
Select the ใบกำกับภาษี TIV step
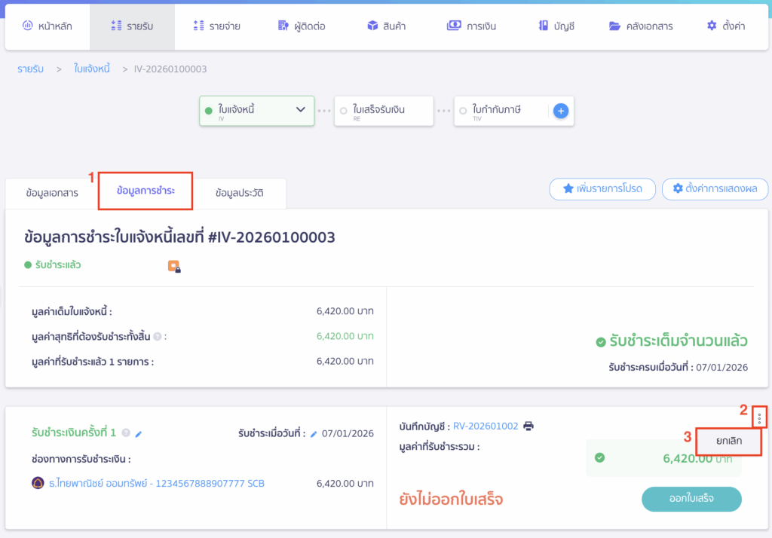[502, 111]
